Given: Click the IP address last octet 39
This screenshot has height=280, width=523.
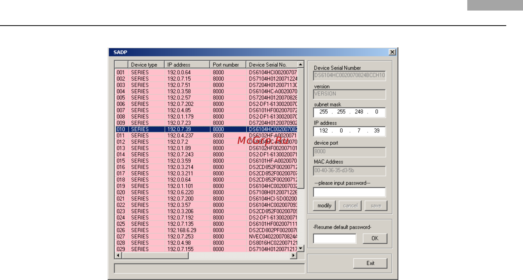Looking at the screenshot, I should [x=376, y=131].
